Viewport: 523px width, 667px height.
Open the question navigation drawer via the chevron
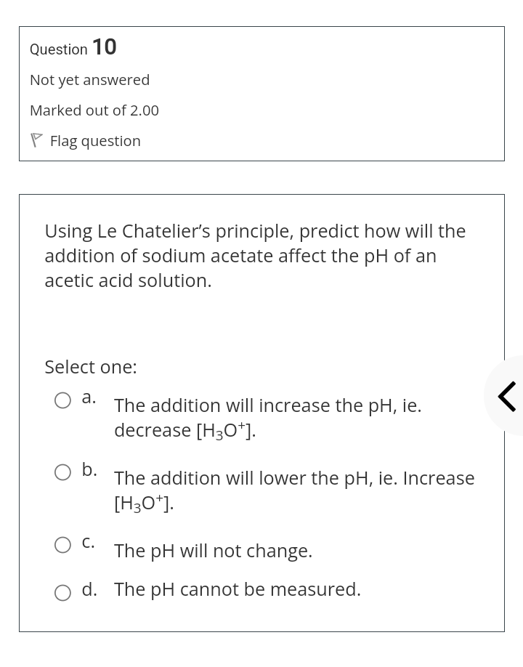coord(506,396)
